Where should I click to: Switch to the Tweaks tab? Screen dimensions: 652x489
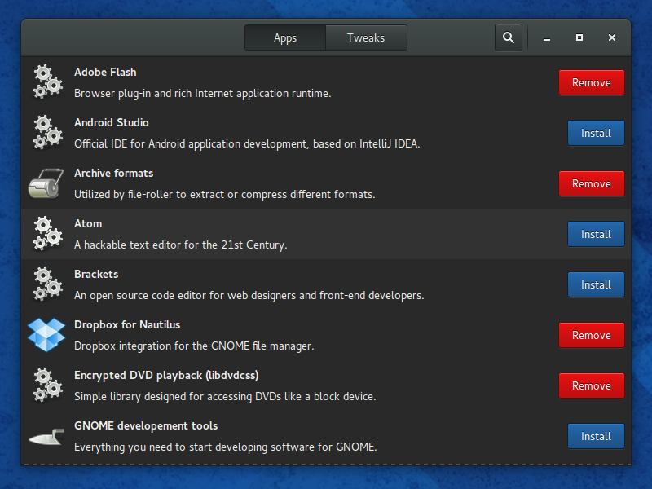pos(366,37)
